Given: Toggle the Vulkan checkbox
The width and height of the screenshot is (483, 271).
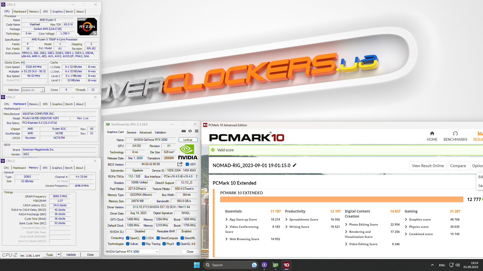Looking at the screenshot, I should point(128,244).
